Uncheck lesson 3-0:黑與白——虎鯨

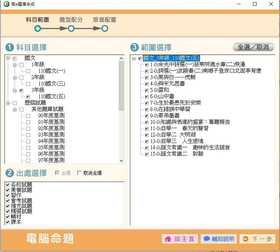pyautogui.click(x=147, y=78)
